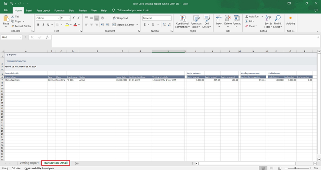Open the General number format dropdown
This screenshot has height=170, width=321.
(170, 18)
